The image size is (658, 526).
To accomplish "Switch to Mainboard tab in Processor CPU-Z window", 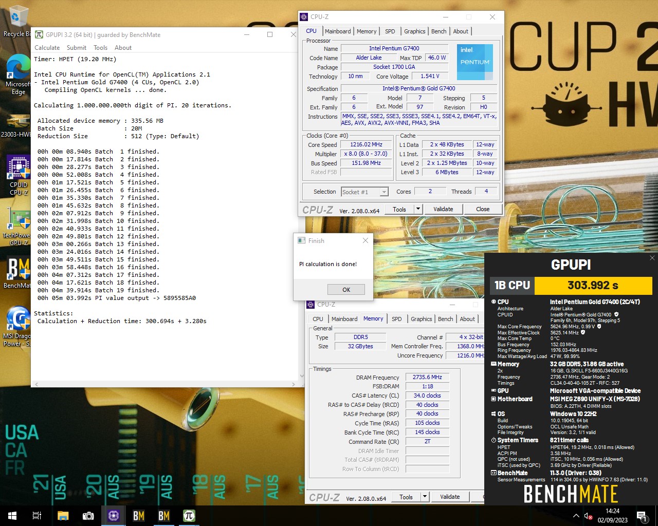I will click(x=338, y=31).
